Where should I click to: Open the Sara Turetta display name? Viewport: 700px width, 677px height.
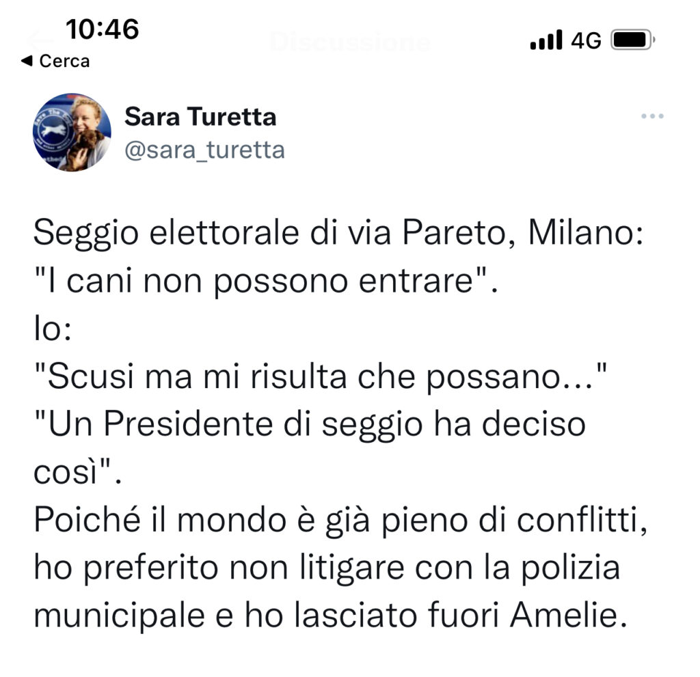(200, 117)
